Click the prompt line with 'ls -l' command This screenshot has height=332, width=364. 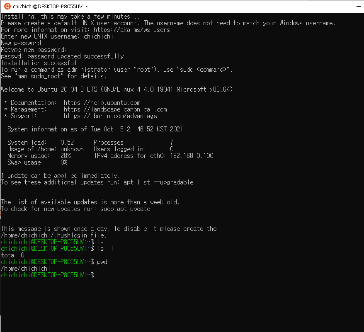click(x=57, y=248)
